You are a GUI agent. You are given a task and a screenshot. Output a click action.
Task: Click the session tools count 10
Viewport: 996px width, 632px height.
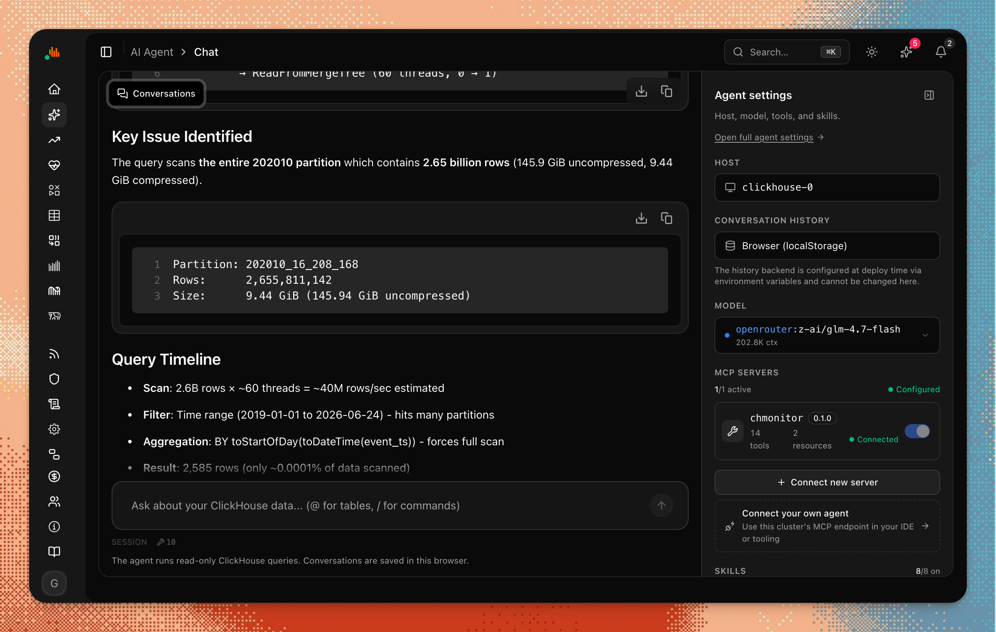click(x=167, y=542)
